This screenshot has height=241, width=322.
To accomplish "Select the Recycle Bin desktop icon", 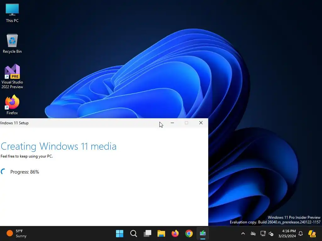I will (12, 44).
